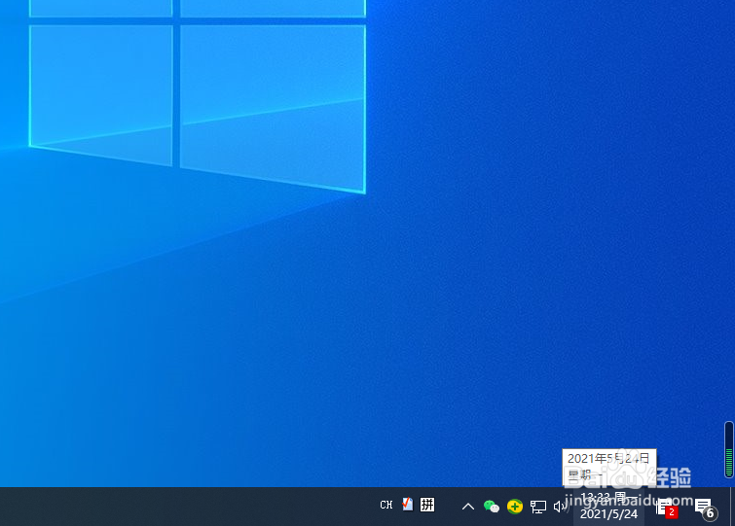This screenshot has width=735, height=526.
Task: Open the tray icon with red badge 2
Action: pyautogui.click(x=667, y=508)
